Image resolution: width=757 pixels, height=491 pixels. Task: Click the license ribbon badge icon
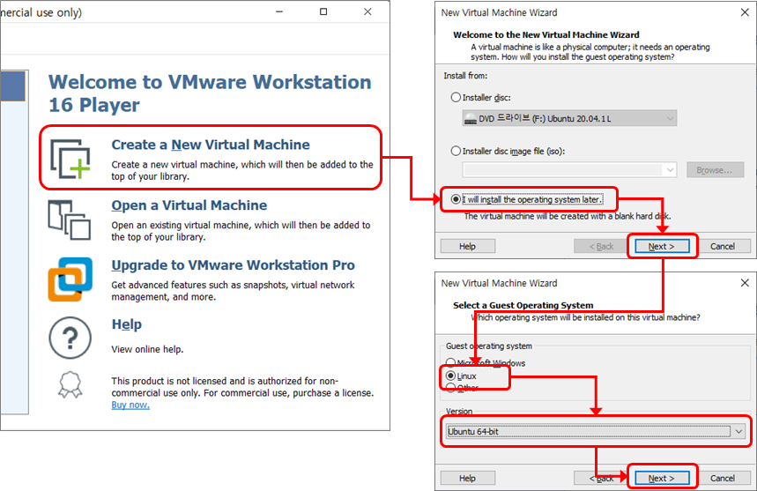pyautogui.click(x=71, y=385)
